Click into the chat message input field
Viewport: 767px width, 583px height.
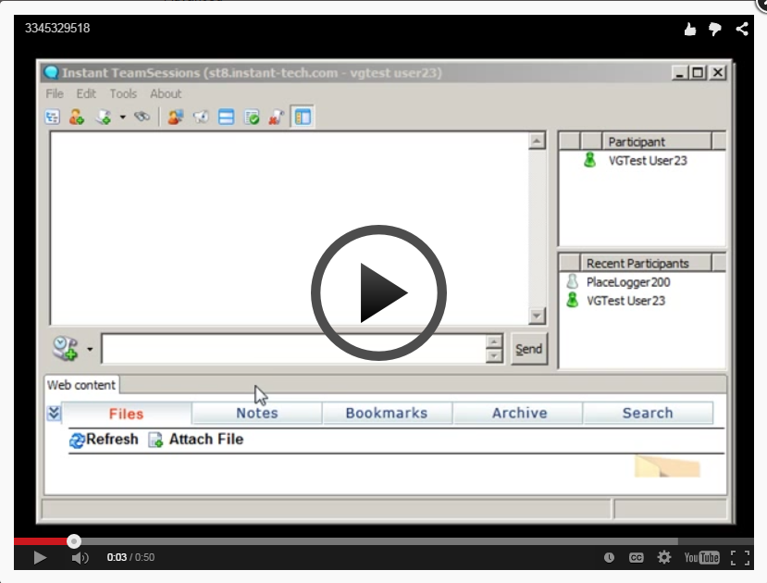[x=293, y=349]
